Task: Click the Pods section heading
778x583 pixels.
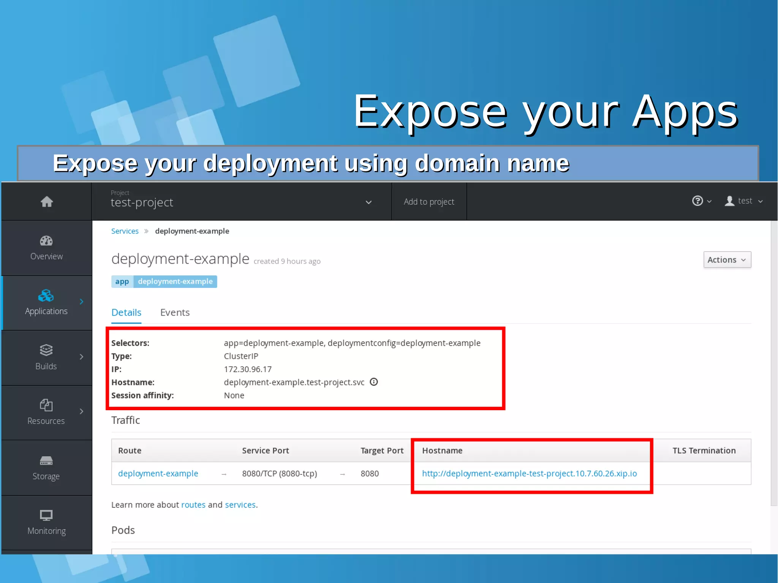Action: pos(123,530)
